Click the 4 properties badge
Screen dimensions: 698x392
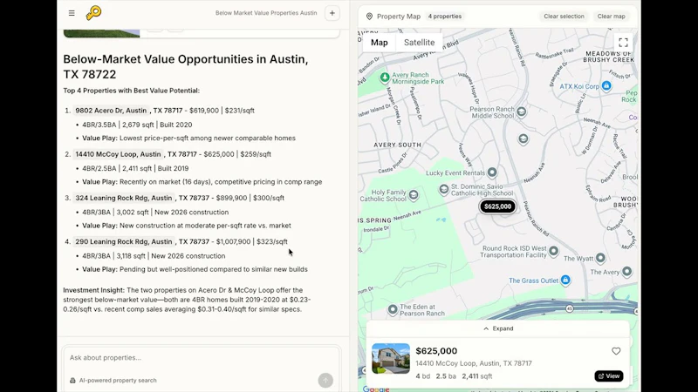point(445,17)
